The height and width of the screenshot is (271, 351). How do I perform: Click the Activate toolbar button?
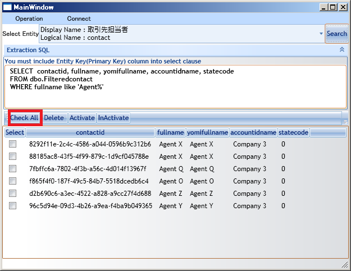click(x=82, y=118)
